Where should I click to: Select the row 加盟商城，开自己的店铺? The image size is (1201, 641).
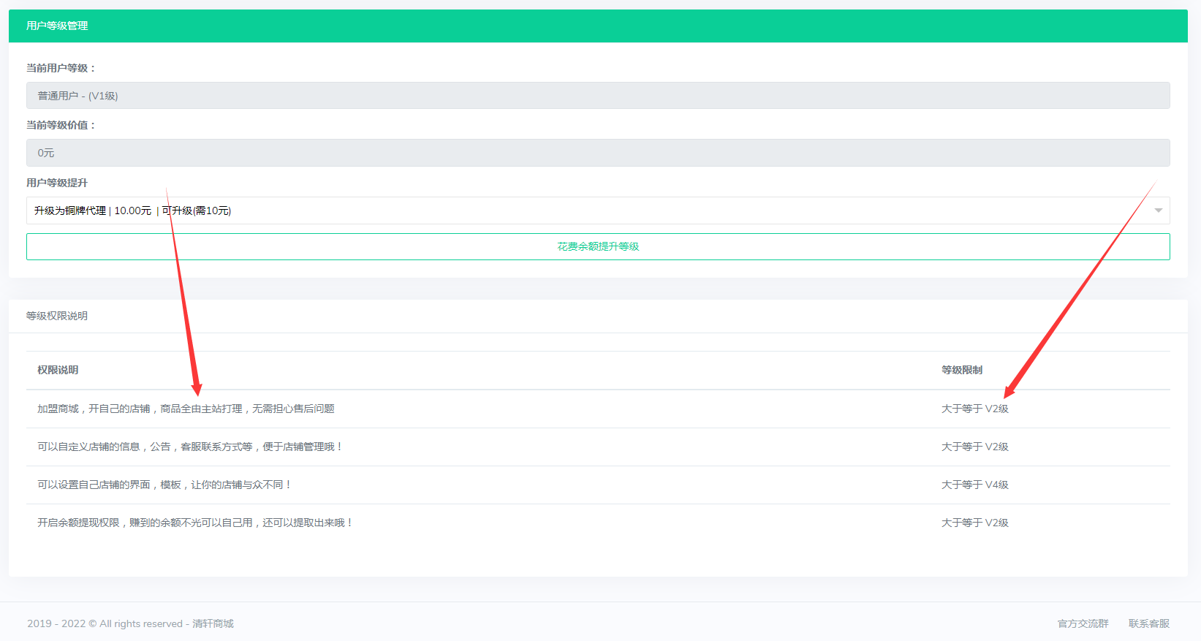point(598,409)
